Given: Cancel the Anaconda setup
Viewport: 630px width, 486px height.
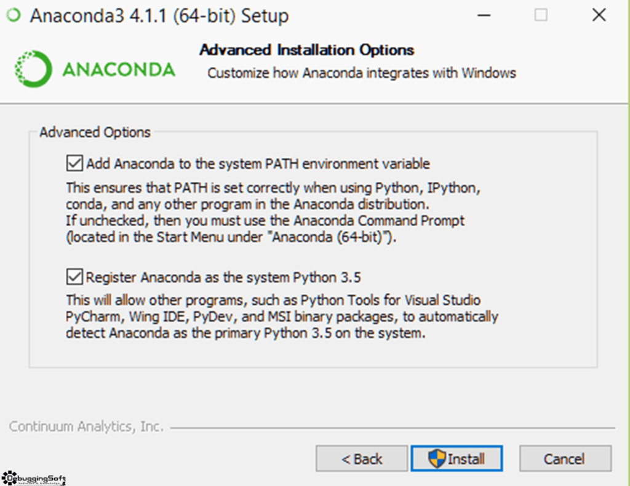Looking at the screenshot, I should 565,458.
